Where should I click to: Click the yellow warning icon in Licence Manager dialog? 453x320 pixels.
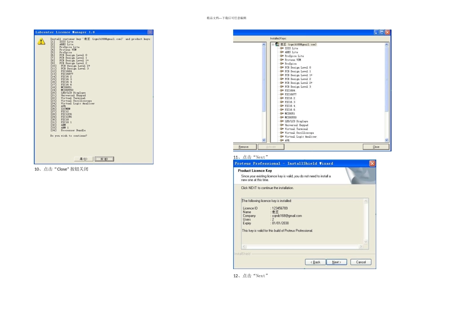(x=41, y=41)
